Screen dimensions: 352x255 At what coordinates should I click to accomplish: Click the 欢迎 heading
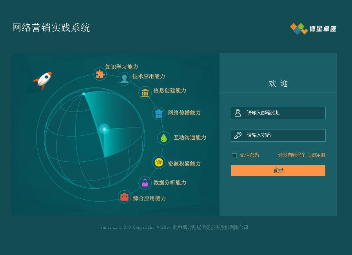[x=278, y=83]
